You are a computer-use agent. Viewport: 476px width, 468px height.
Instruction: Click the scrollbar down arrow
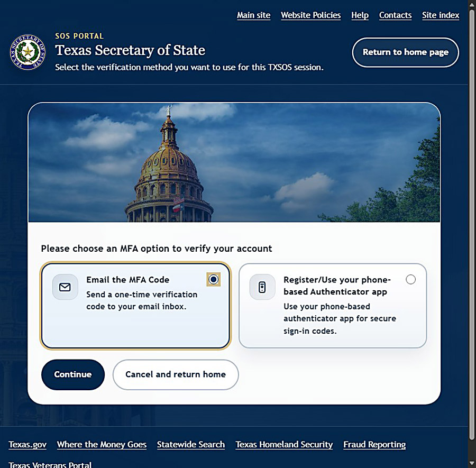tap(472, 463)
